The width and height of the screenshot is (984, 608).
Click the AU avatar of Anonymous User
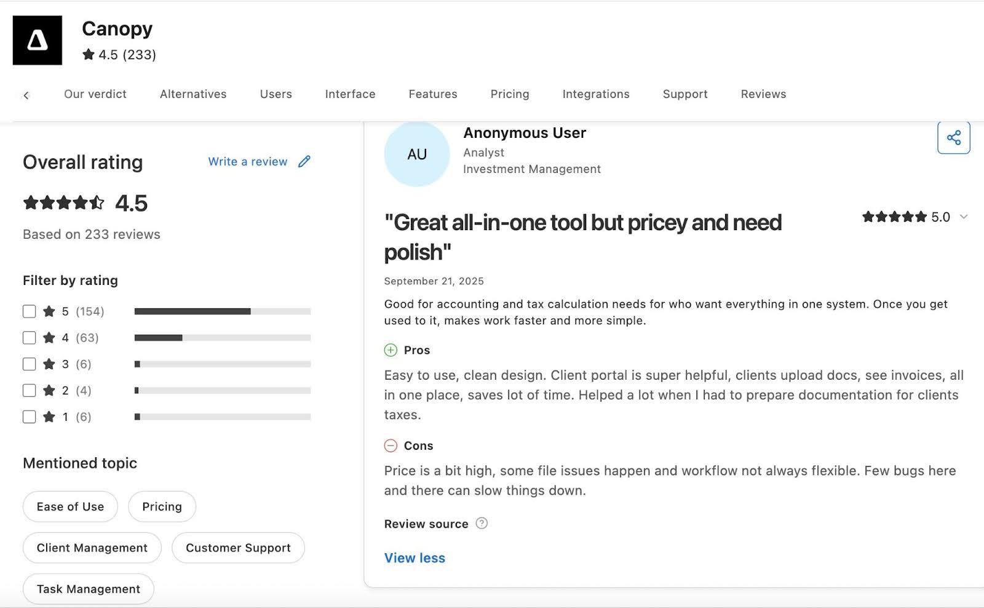[416, 154]
